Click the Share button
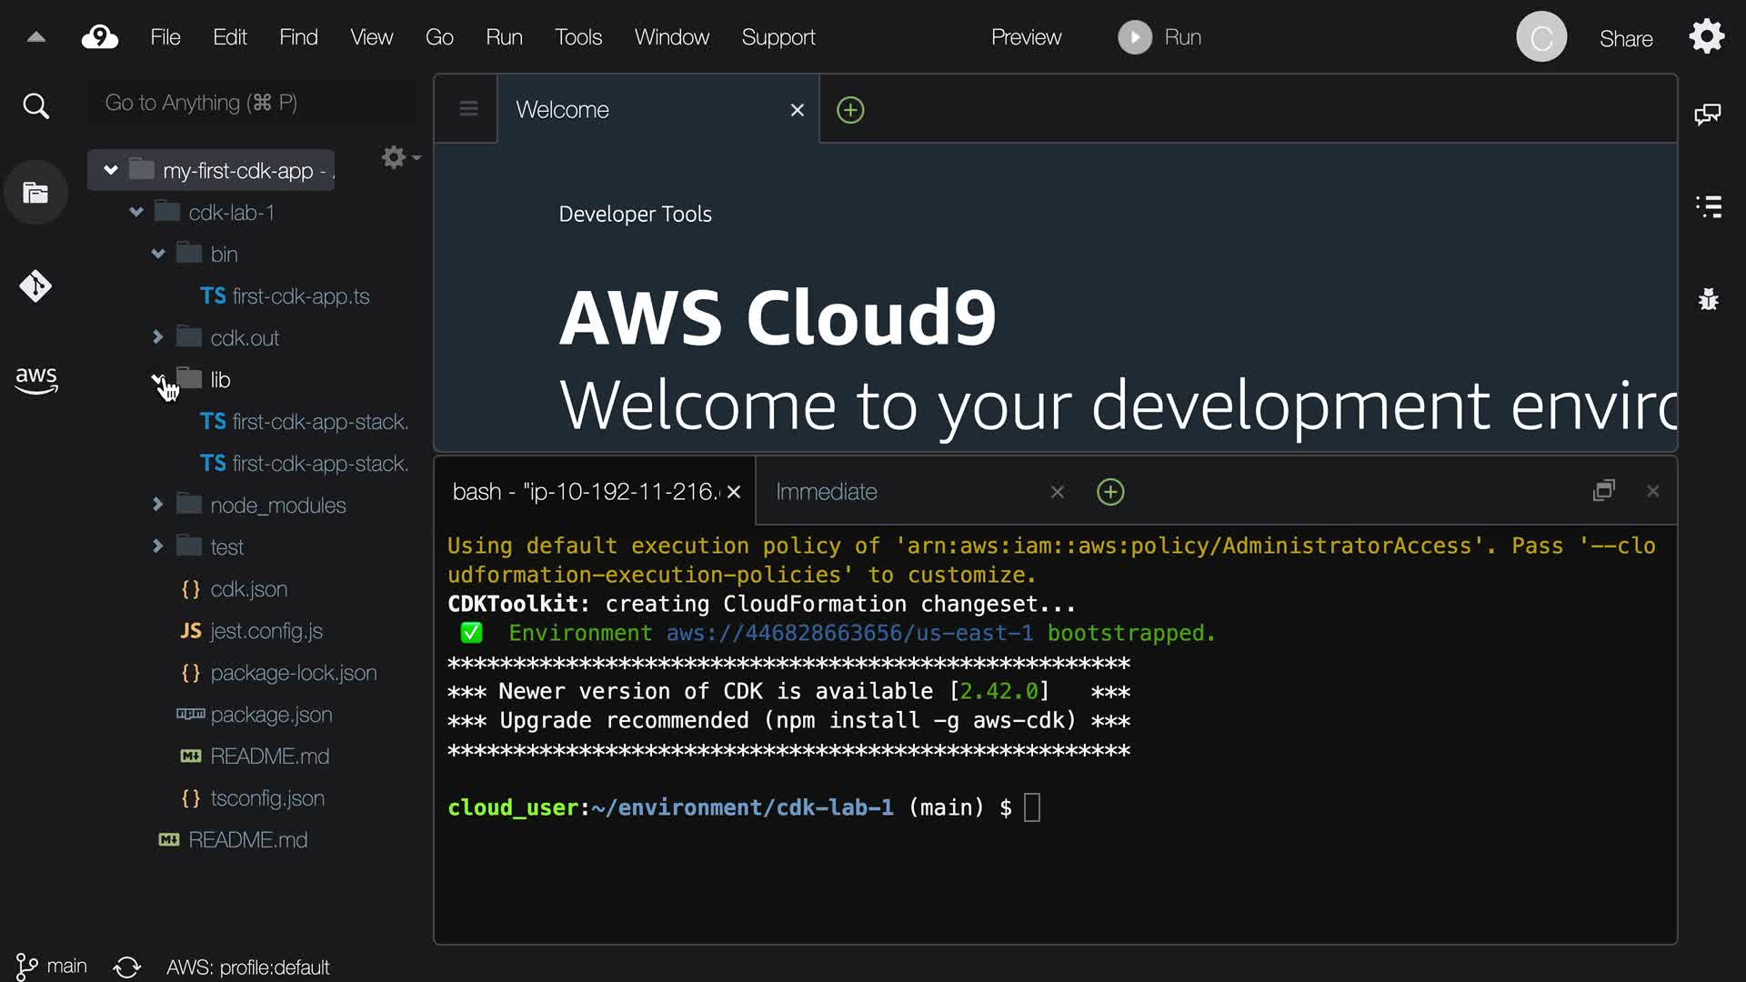 pos(1626,38)
